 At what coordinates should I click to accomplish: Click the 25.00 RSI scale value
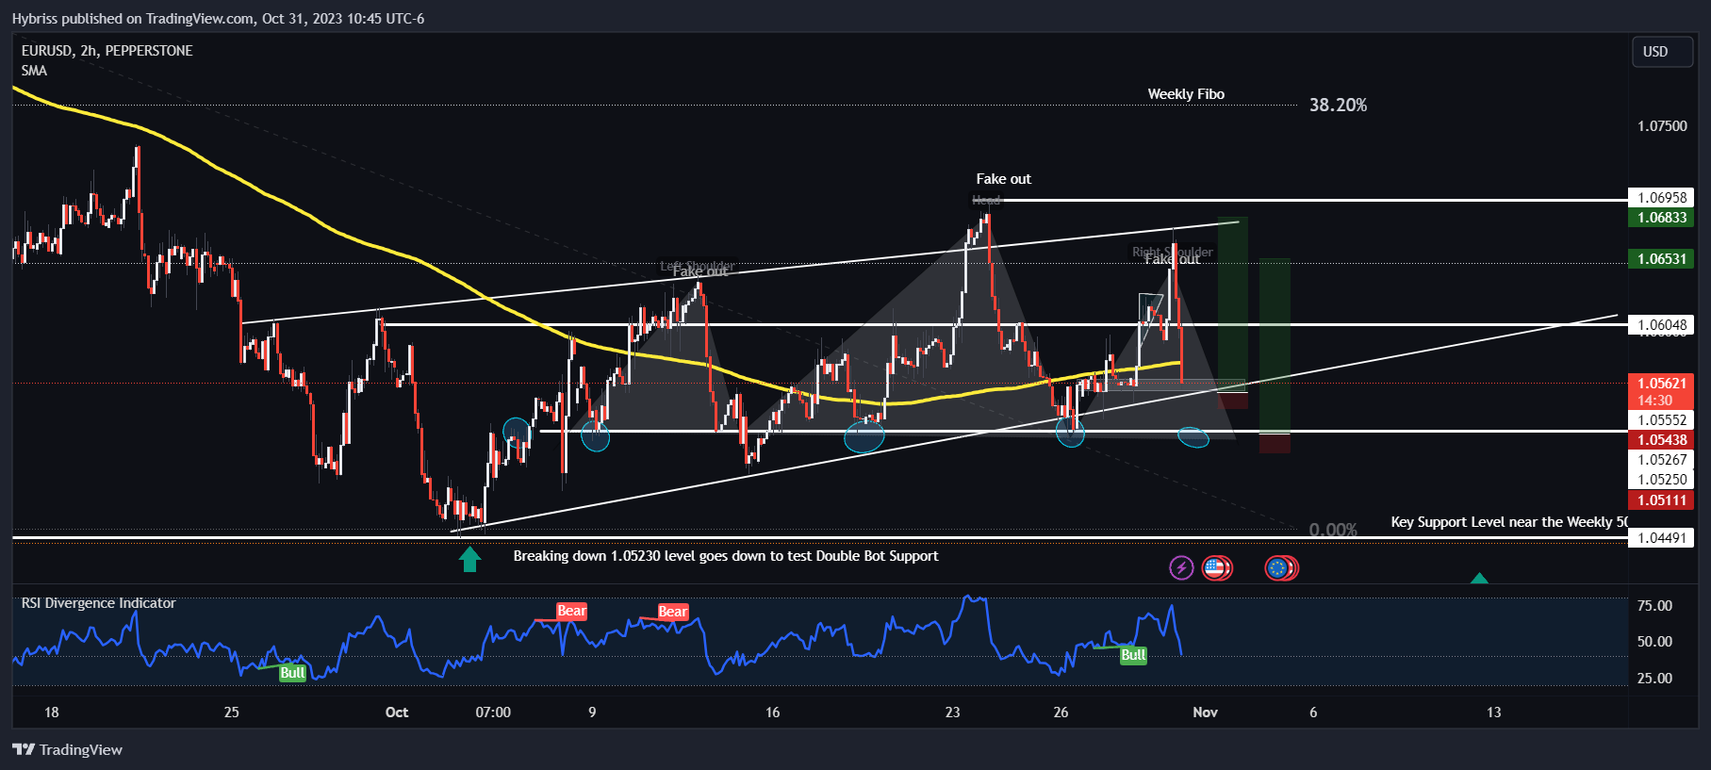pos(1654,679)
